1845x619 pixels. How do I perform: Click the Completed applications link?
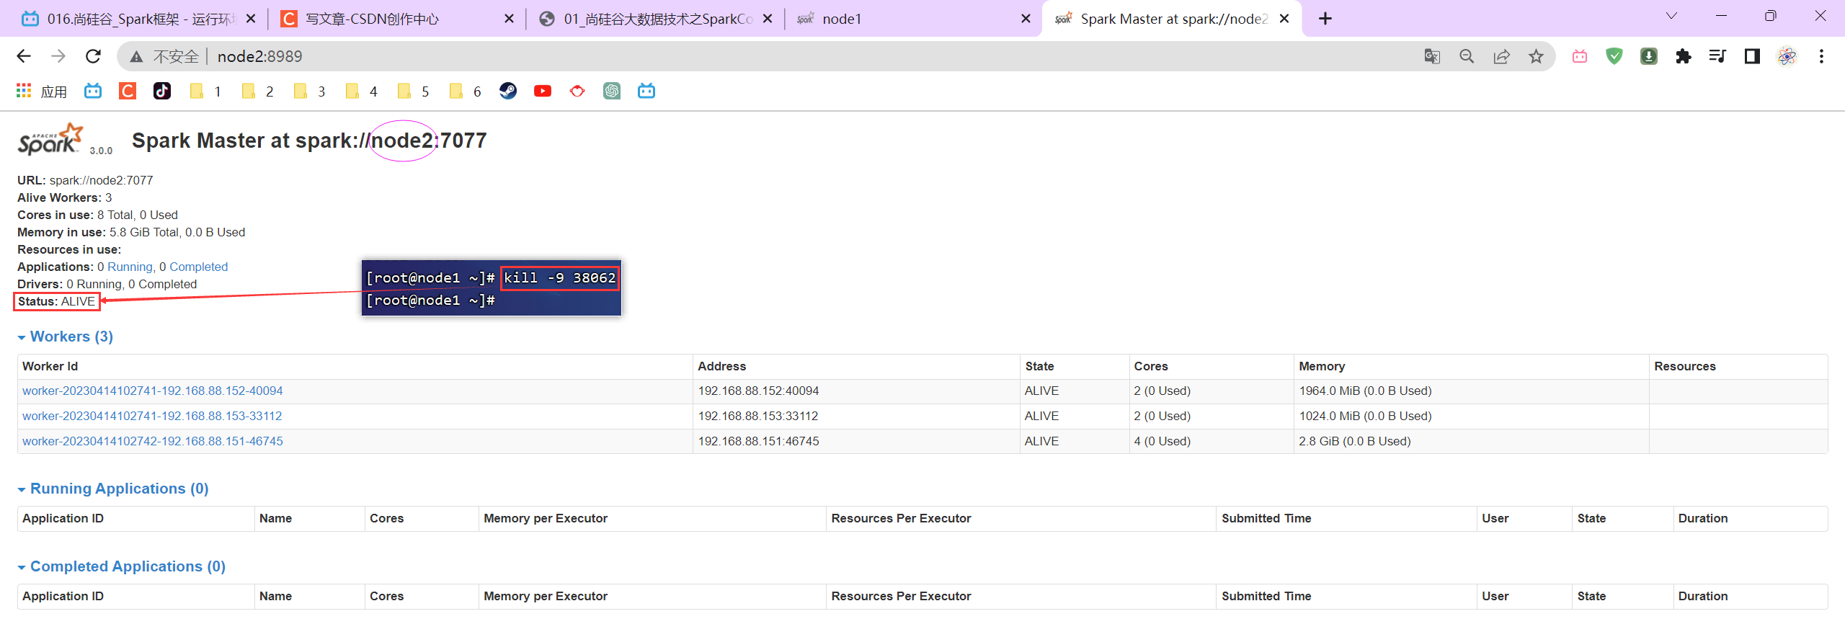pos(198,267)
